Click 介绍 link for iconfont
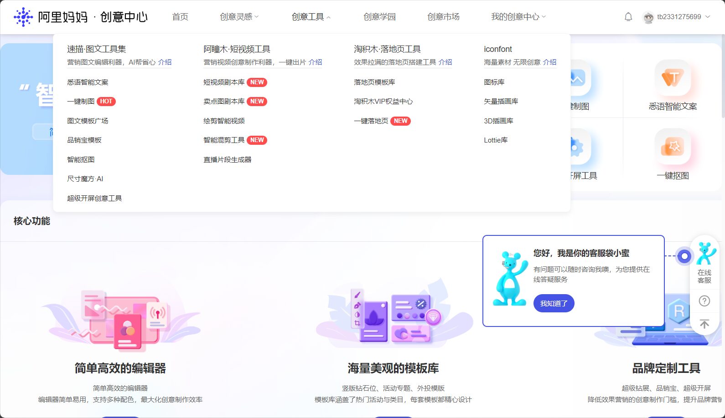Image resolution: width=725 pixels, height=418 pixels. pyautogui.click(x=549, y=62)
